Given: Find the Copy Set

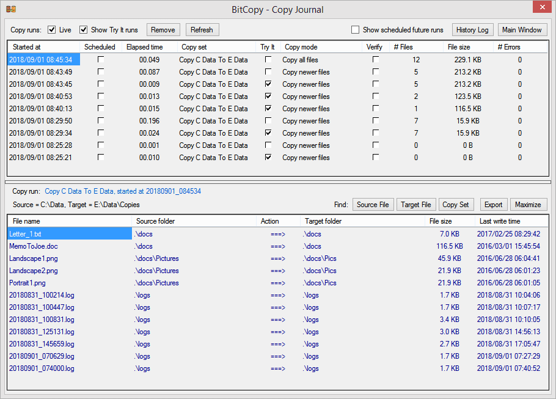Looking at the screenshot, I should click(x=456, y=205).
